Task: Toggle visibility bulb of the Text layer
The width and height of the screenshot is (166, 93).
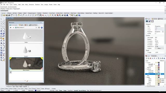Action: tap(156, 76)
